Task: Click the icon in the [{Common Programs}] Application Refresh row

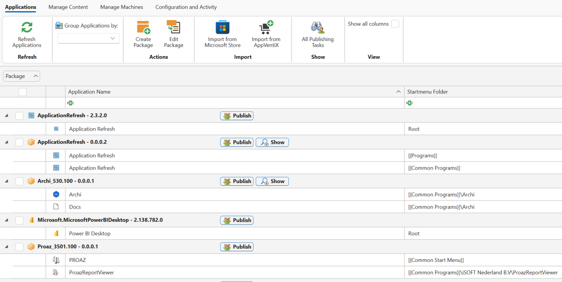Action: [x=56, y=168]
